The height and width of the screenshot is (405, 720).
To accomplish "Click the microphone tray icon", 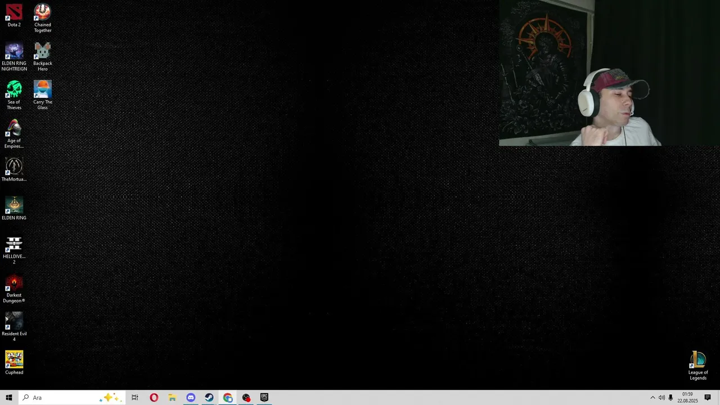I will pyautogui.click(x=670, y=398).
